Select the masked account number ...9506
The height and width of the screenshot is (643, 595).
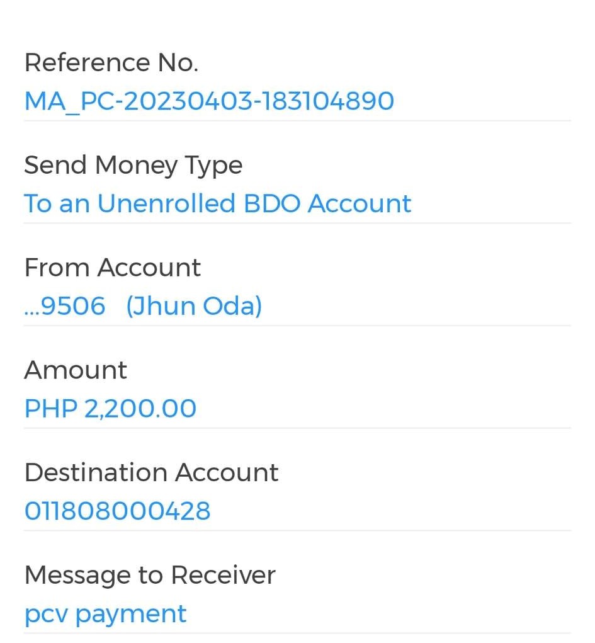[x=64, y=307]
